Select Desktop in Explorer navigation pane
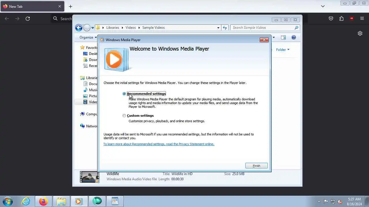Viewport: 369px width, 207px height. click(x=90, y=54)
